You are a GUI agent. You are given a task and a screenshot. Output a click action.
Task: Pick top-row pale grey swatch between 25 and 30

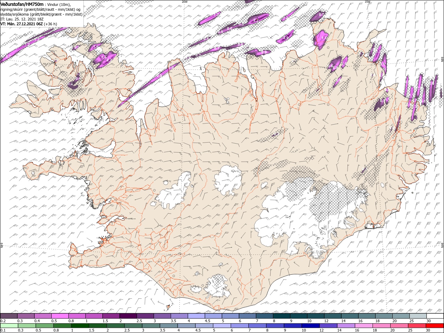click(418, 316)
